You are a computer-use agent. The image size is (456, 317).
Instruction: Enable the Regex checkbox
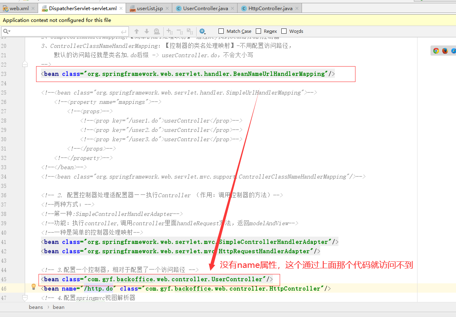(x=258, y=31)
